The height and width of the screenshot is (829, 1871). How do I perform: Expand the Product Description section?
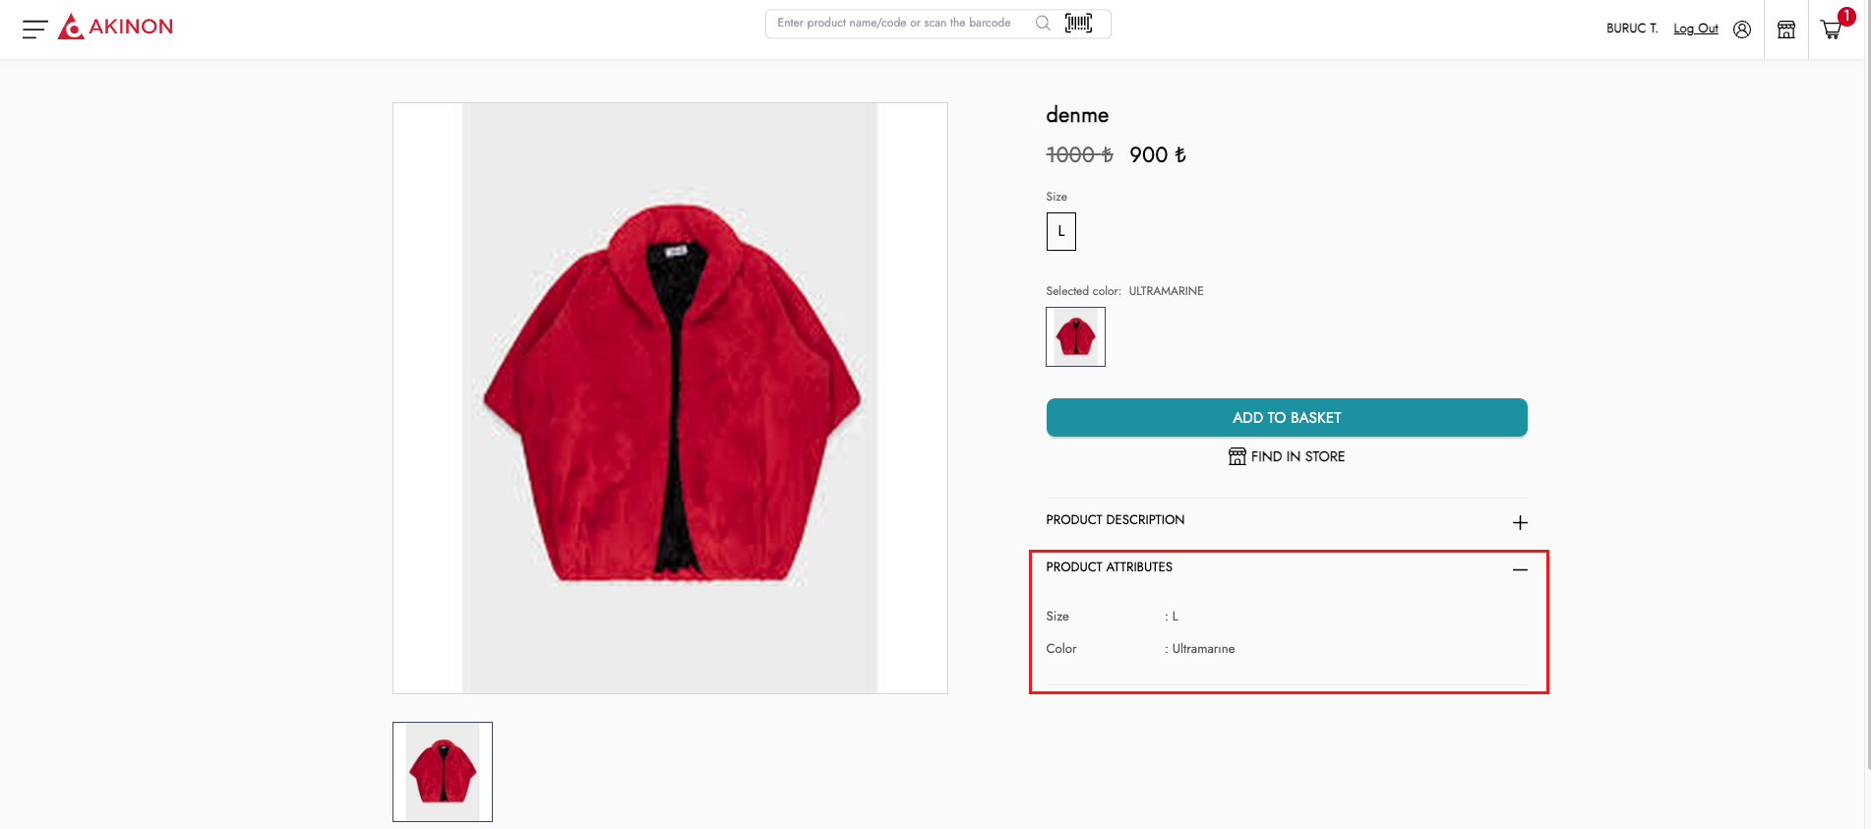click(x=1520, y=522)
